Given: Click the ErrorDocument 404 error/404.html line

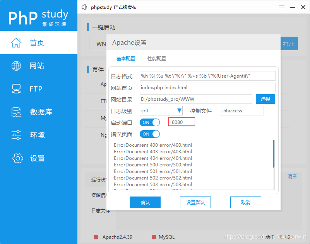Looking at the screenshot, I should pyautogui.click(x=153, y=158).
